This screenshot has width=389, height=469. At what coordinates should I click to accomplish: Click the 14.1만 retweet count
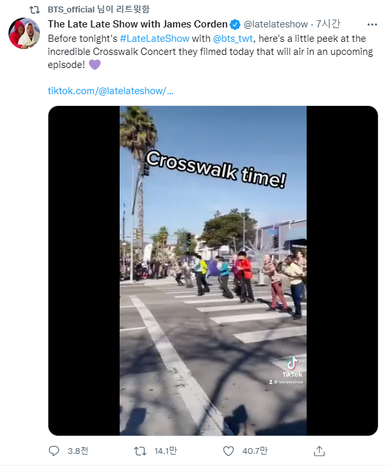(x=165, y=451)
